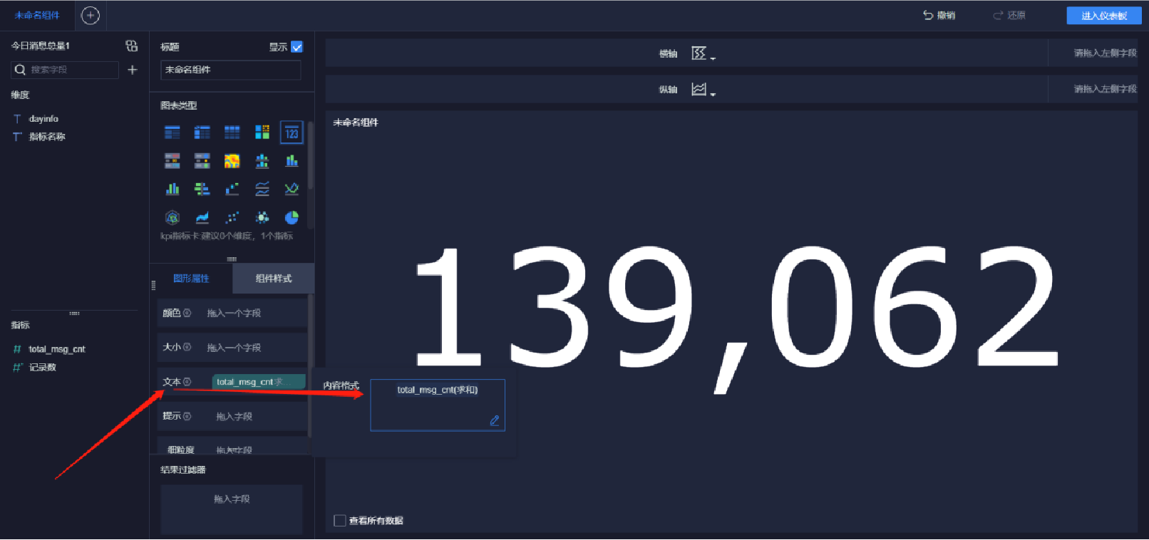The height and width of the screenshot is (540, 1149).
Task: Click the 还原 redo button
Action: (x=1009, y=15)
